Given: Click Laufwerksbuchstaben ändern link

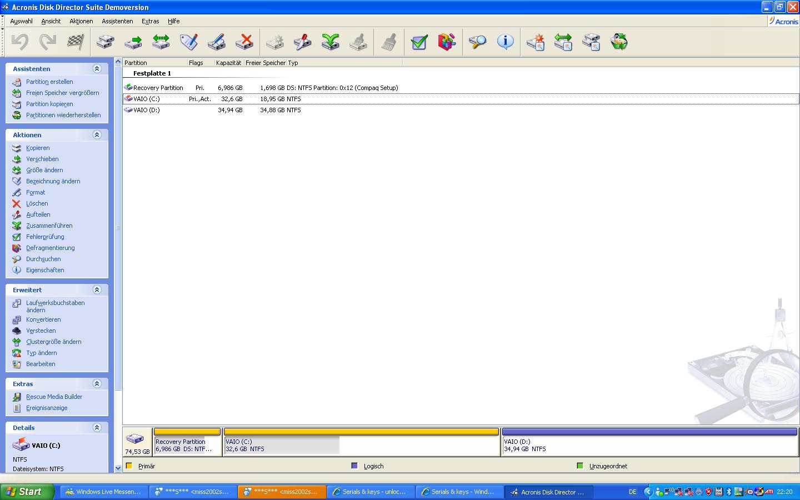Looking at the screenshot, I should (55, 306).
